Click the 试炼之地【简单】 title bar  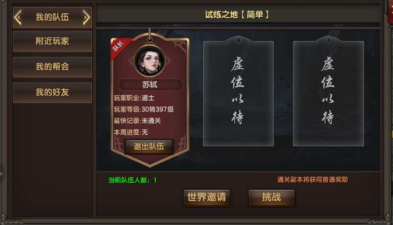point(238,15)
